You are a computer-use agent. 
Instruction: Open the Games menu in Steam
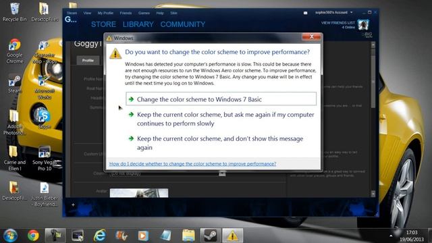coord(144,13)
